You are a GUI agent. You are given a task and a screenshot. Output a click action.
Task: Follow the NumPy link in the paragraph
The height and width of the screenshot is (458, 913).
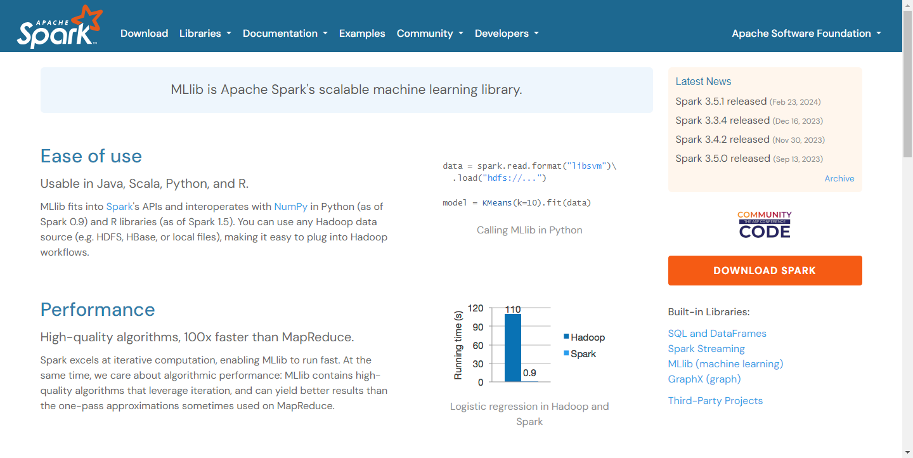[x=290, y=207]
